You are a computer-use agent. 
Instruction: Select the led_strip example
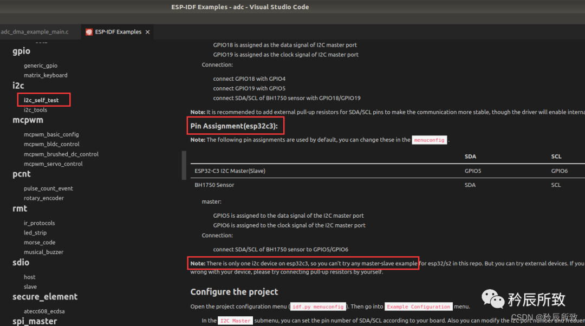click(x=35, y=233)
